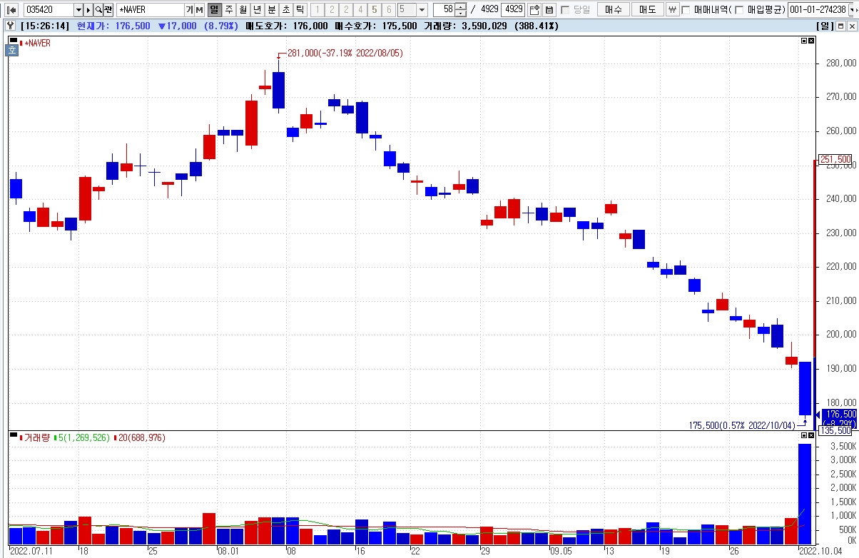Click the 호 quote icon on chart left
The height and width of the screenshot is (558, 859).
click(x=12, y=50)
